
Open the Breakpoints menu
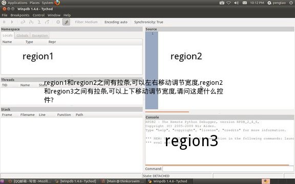click(20, 15)
